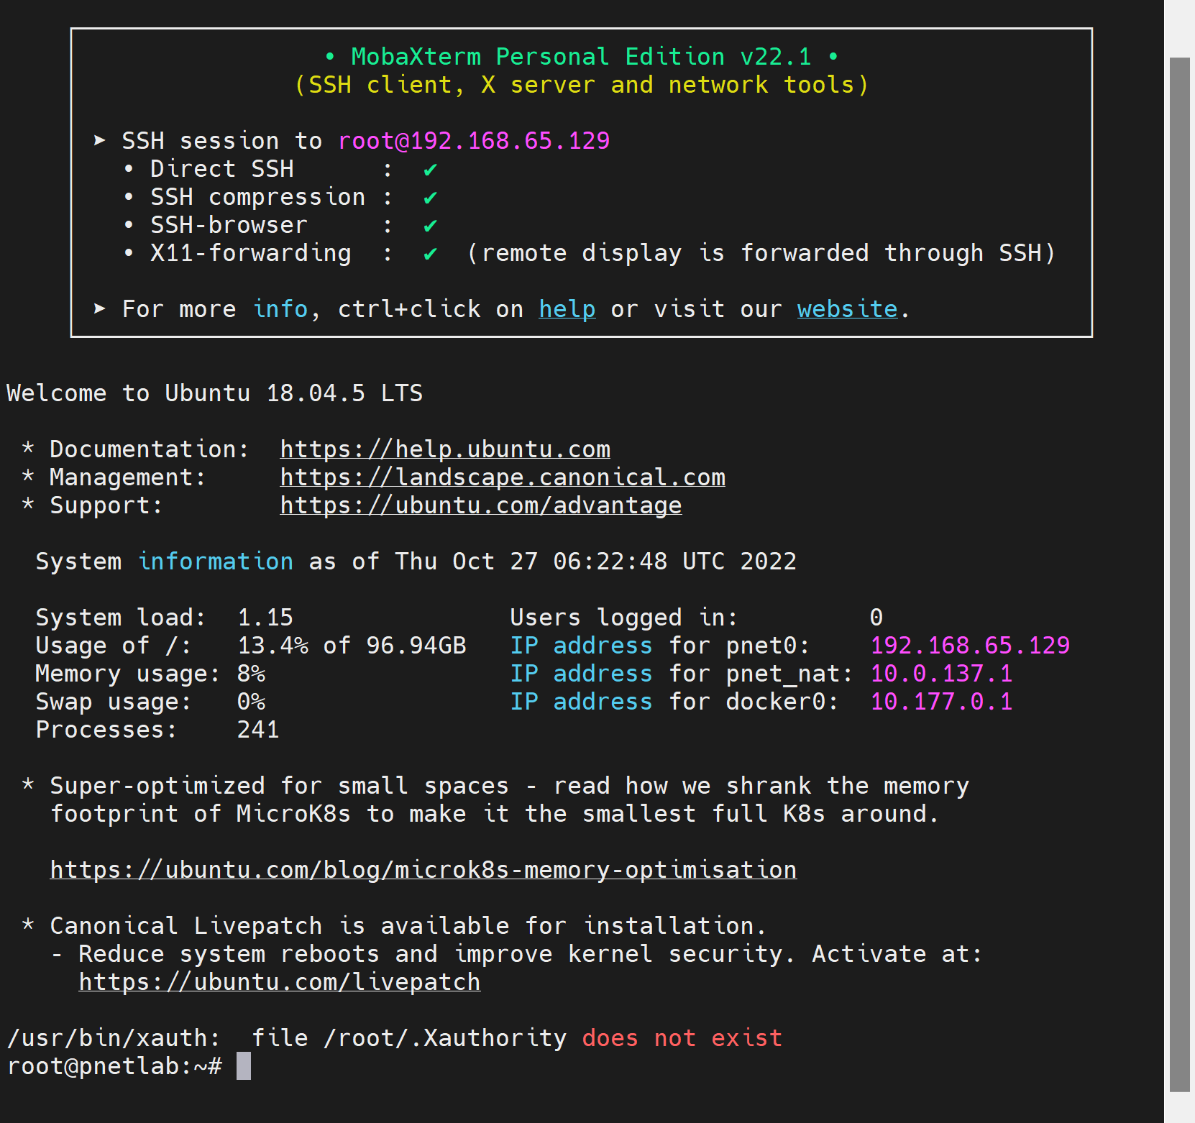Viewport: 1195px width, 1123px height.
Task: Click the checkmark next to SSH compression
Action: pyautogui.click(x=430, y=198)
